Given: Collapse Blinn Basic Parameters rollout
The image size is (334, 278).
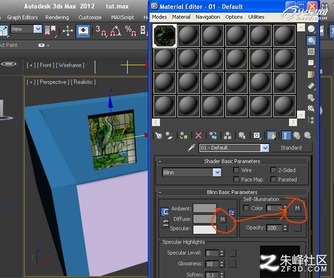Looking at the screenshot, I should (x=160, y=192).
